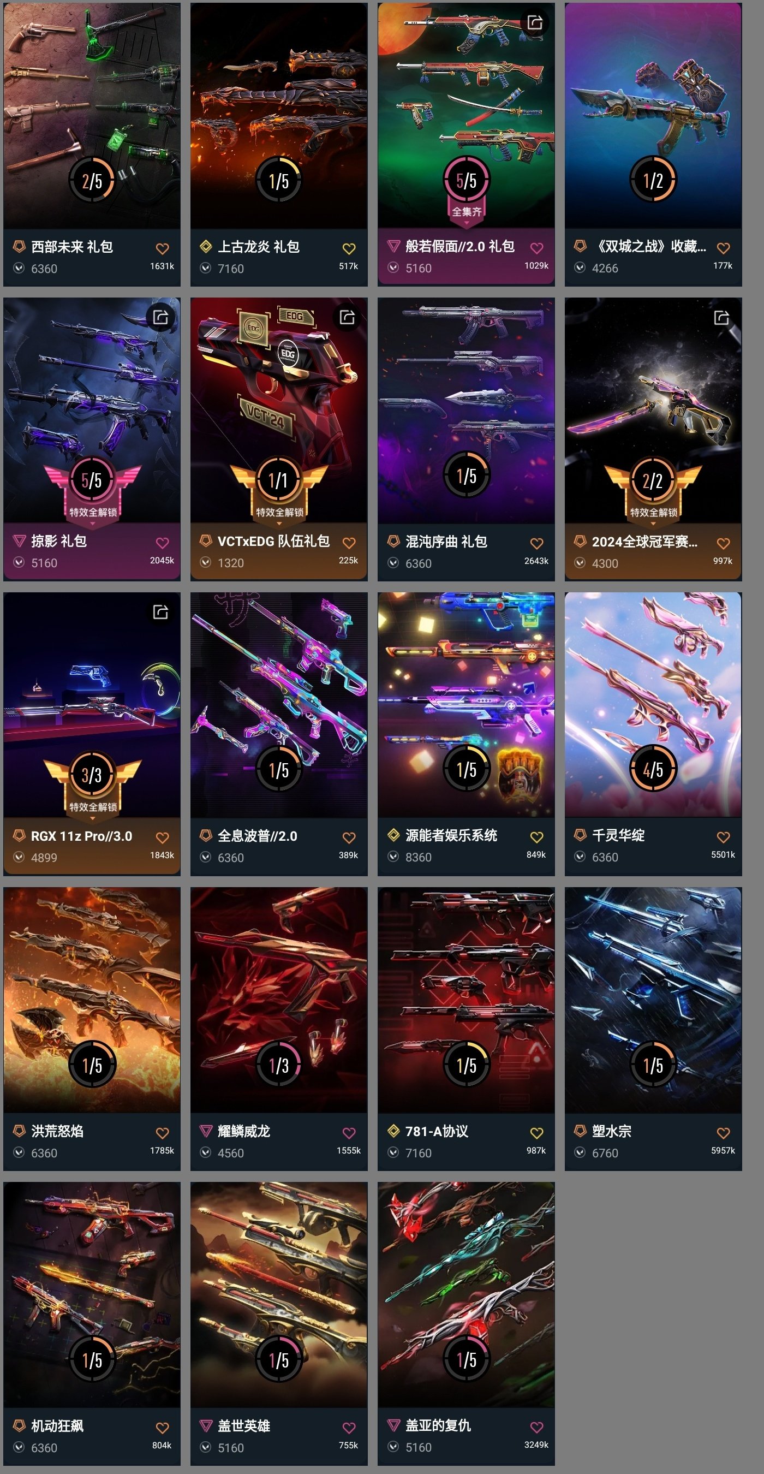The width and height of the screenshot is (764, 1474).
Task: Click the share icon on 2024全球冠军赛 card
Action: [721, 317]
